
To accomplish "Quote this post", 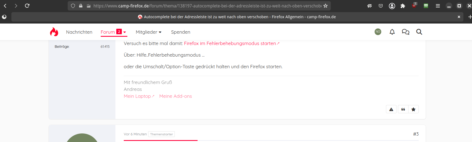I will coord(403,109).
